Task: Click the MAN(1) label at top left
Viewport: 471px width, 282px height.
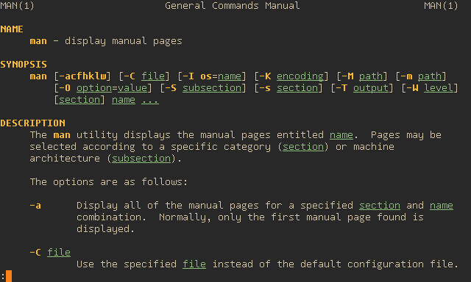Action: point(18,6)
